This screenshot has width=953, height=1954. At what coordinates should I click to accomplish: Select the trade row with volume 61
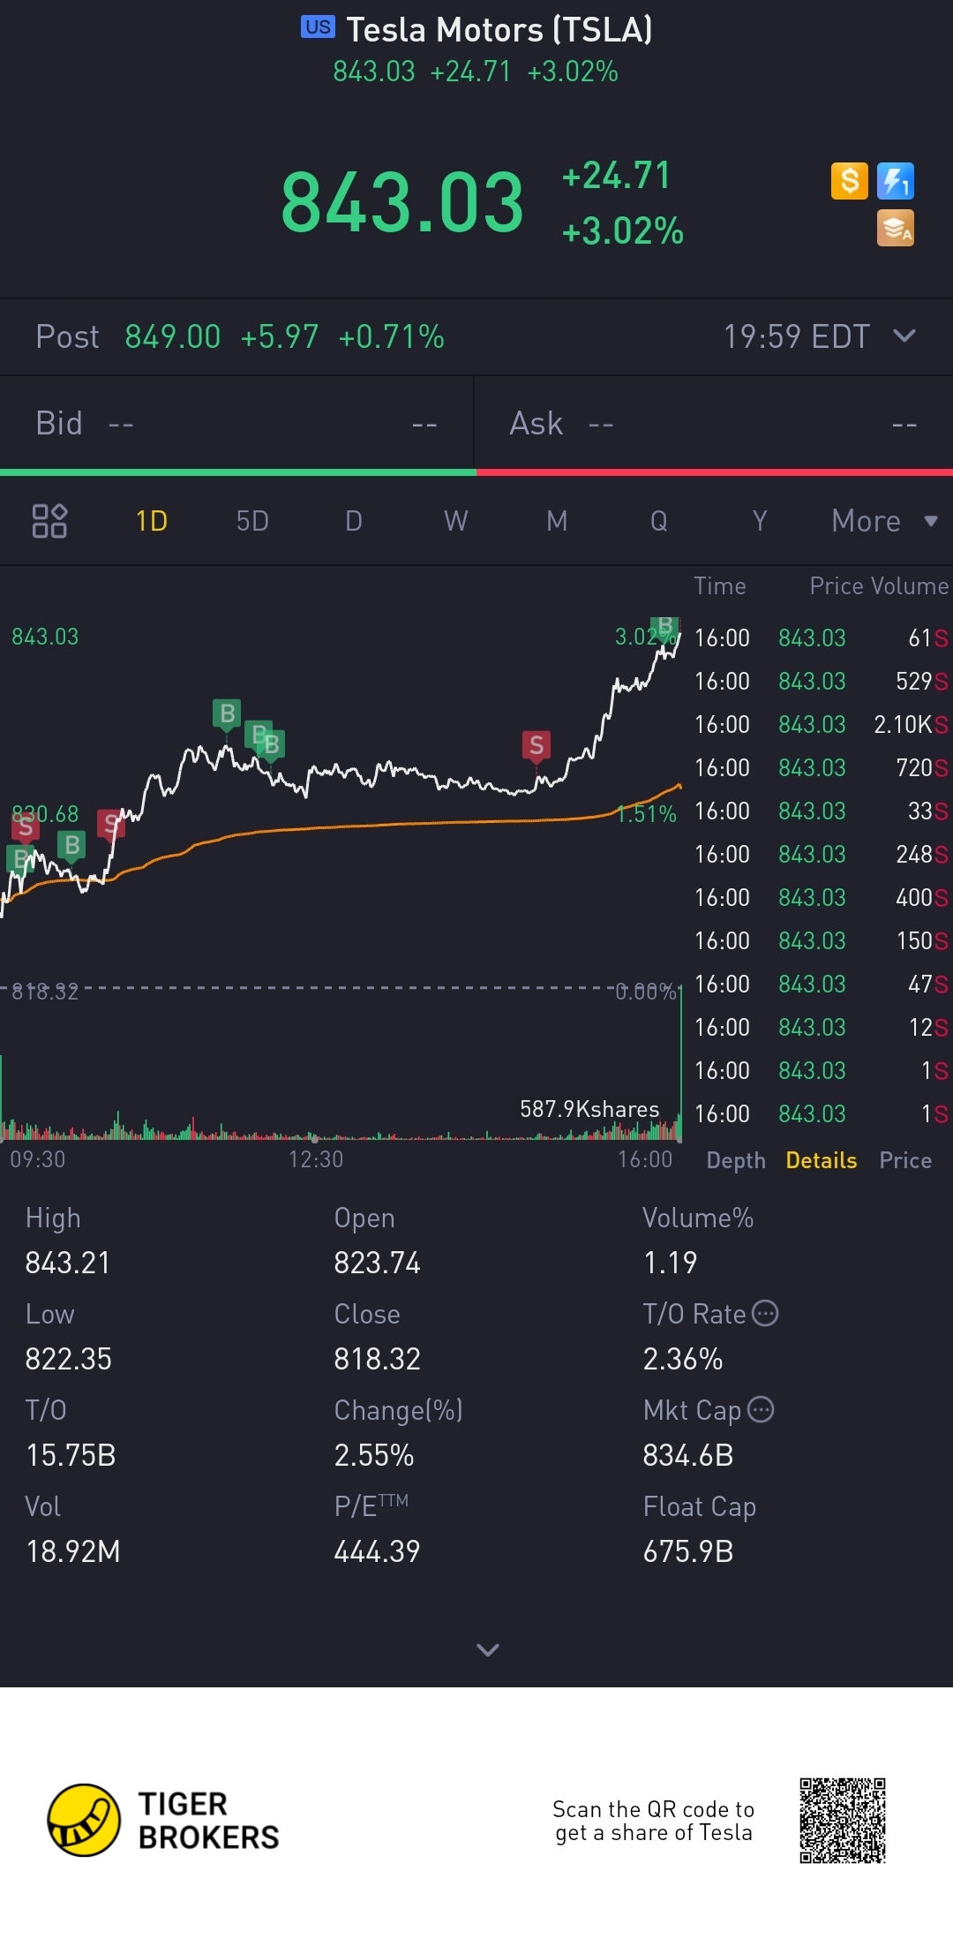click(x=821, y=638)
